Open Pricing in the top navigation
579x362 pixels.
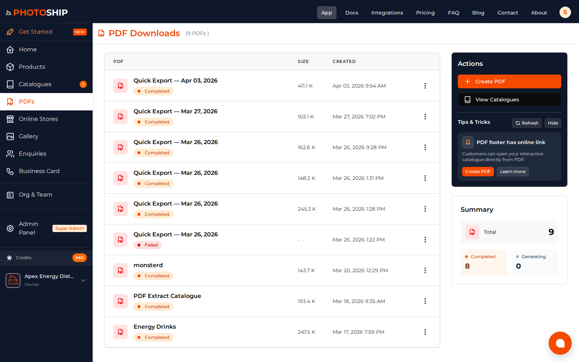[x=426, y=13]
